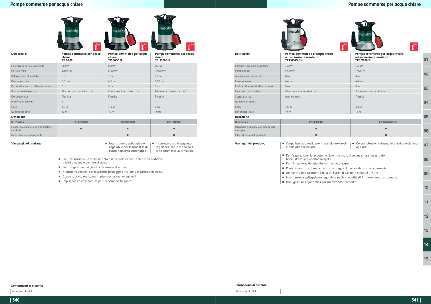Open chapter tab 09
This screenshot has width=431, height=304.
(426, 174)
